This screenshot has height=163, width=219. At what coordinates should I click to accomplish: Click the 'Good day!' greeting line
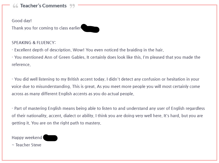[22, 21]
